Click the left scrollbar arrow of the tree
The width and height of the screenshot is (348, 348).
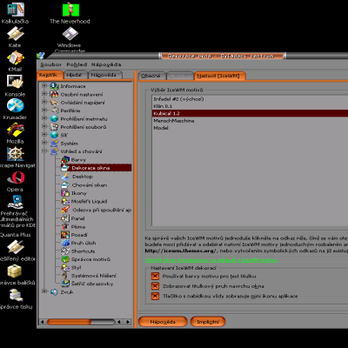[43, 322]
